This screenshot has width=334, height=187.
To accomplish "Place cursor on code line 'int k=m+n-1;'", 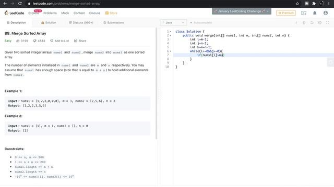I will click(200, 47).
